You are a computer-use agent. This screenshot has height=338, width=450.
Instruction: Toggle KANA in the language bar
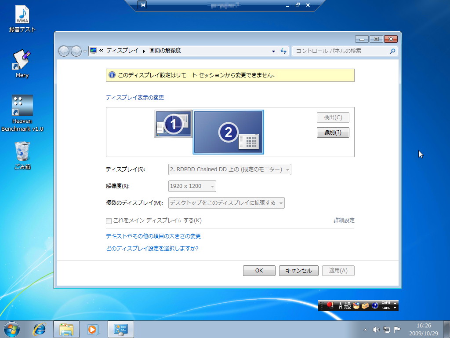coord(386,308)
